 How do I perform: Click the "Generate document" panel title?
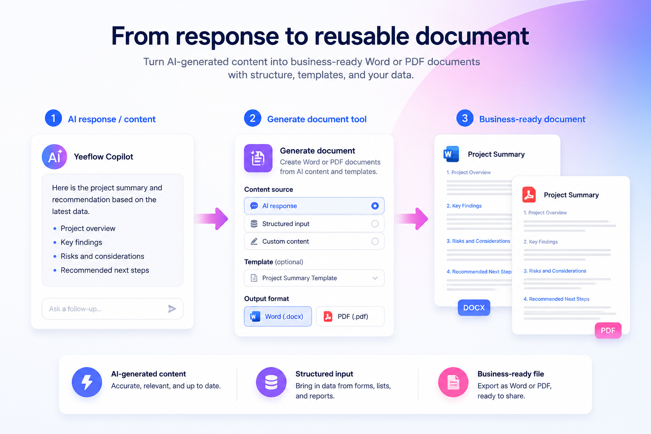pyautogui.click(x=317, y=151)
